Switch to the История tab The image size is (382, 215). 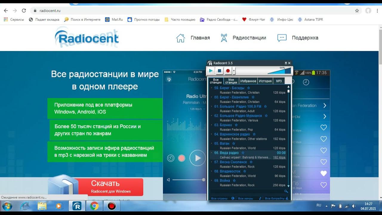click(x=265, y=81)
